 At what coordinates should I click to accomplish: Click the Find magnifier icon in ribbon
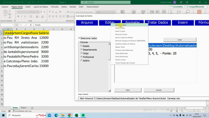pos(187,12)
